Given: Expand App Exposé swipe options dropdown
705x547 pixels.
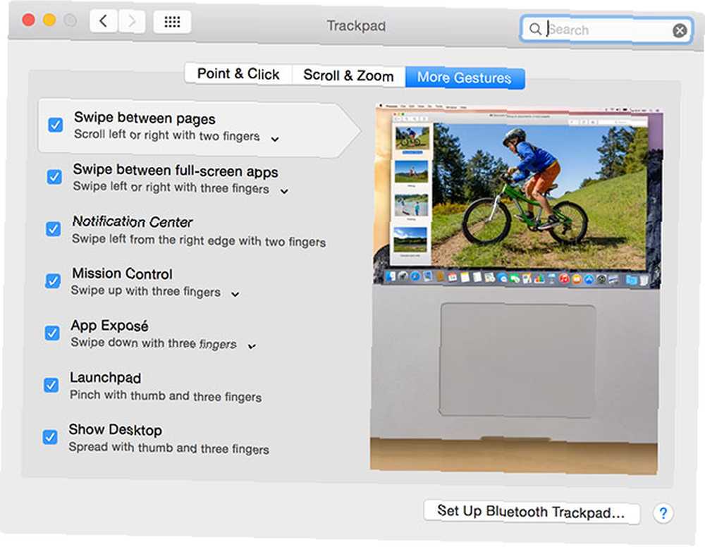Looking at the screenshot, I should [x=252, y=346].
